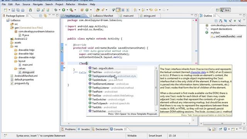Screen dimensions: 247x139
Task: Select AndroidManifest.xml in Package Explorer
Action: [x=26, y=76]
